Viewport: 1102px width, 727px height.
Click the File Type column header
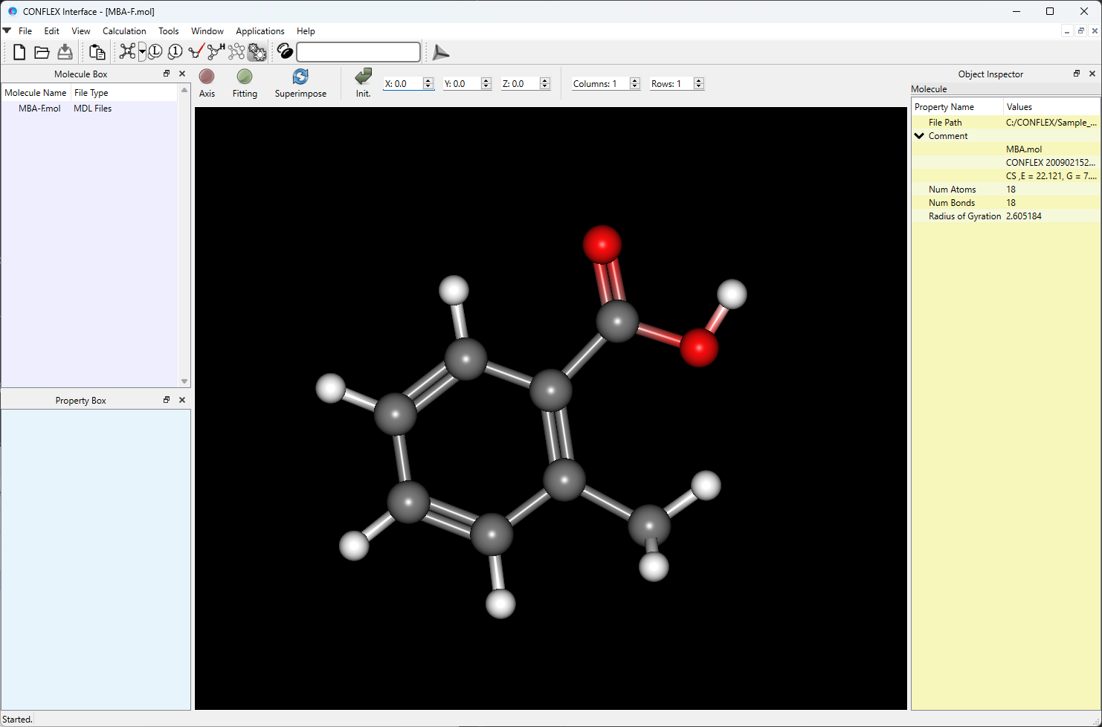point(91,93)
